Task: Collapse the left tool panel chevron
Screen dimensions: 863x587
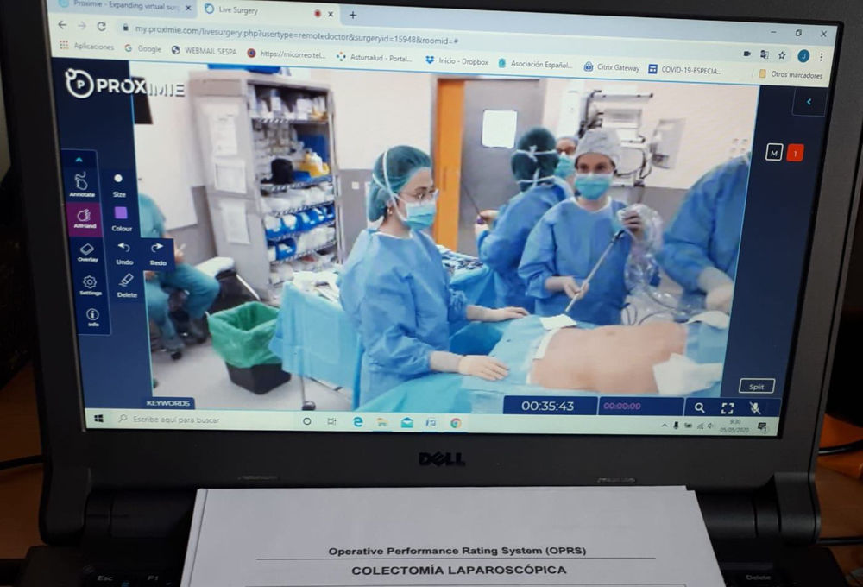Action: pos(79,160)
